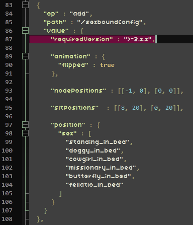Click line number 87 in gutter

[9, 39]
